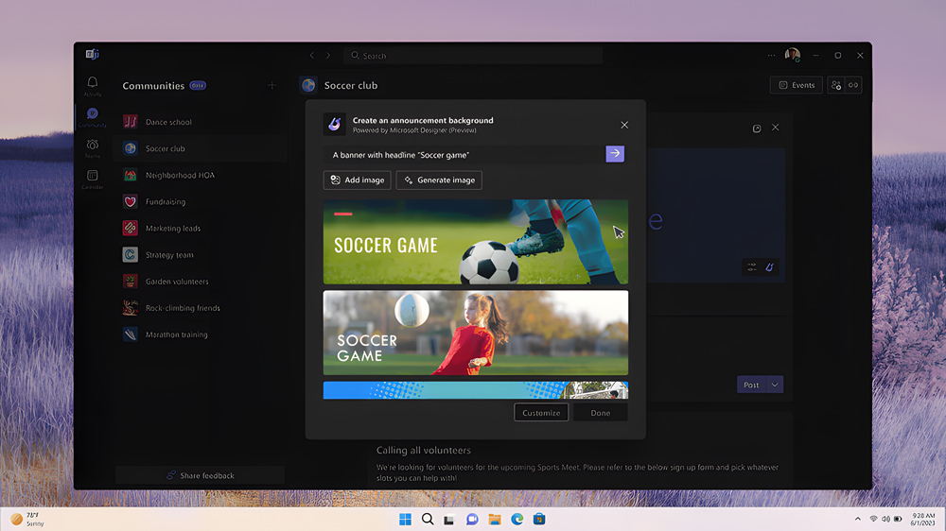The width and height of the screenshot is (946, 531).
Task: Launch Microsoft Edge from taskbar
Action: click(x=517, y=519)
